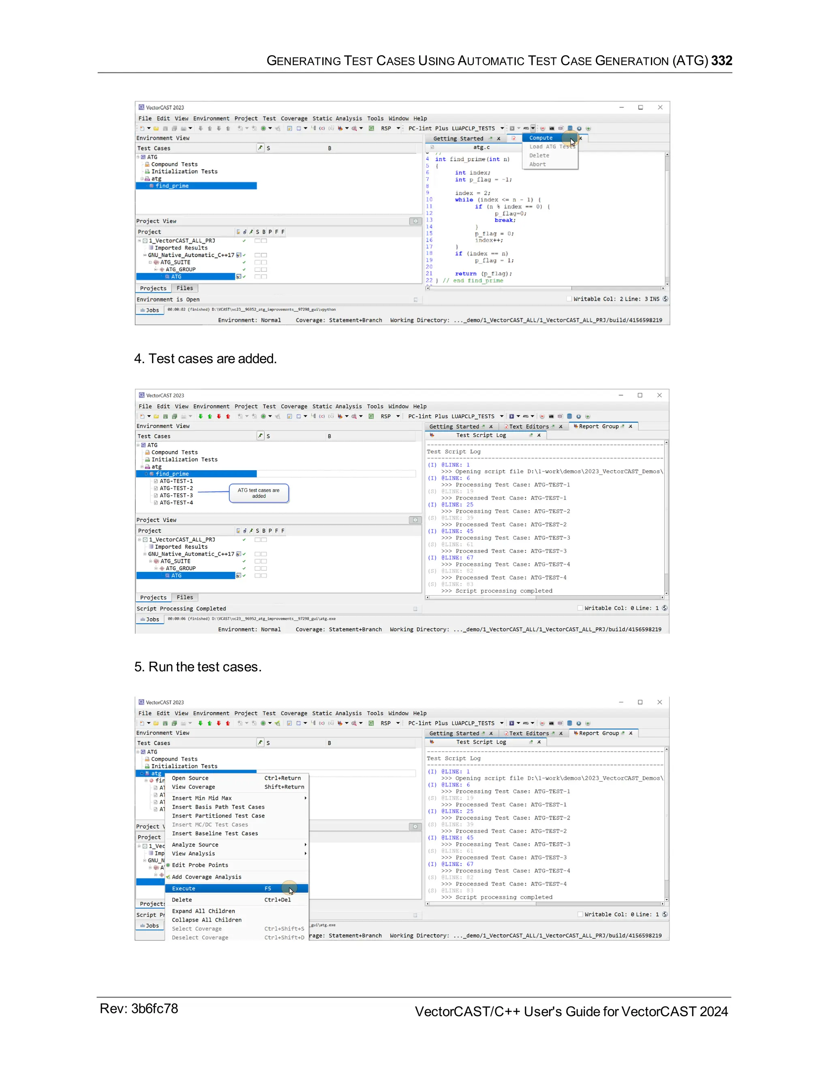Click Edit Probe Points in context menu
This screenshot has height=1074, width=830.
click(237, 865)
